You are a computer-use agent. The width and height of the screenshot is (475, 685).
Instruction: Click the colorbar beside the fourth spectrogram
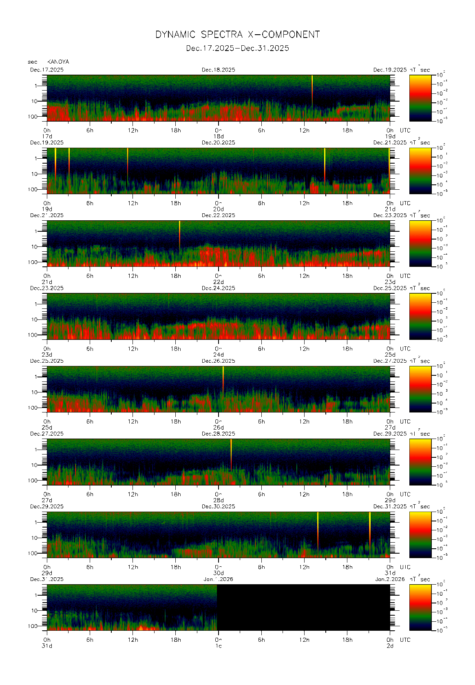click(420, 316)
